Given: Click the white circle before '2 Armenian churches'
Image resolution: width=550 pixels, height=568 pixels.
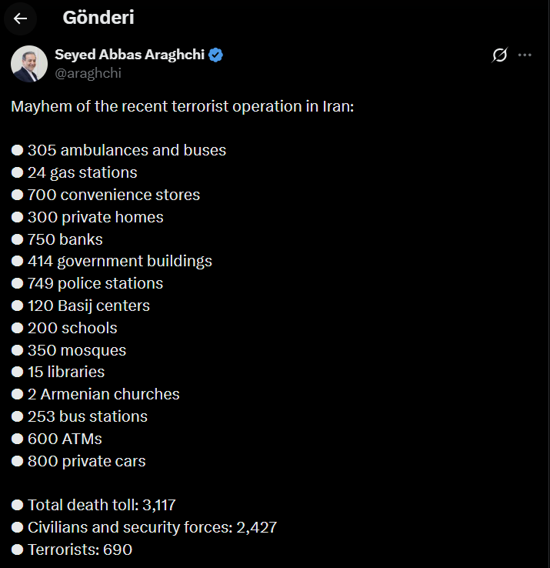Looking at the screenshot, I should tap(17, 395).
